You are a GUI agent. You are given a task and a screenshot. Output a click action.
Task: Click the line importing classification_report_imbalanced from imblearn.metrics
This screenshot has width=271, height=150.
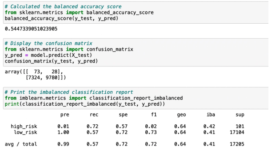coord(94,98)
